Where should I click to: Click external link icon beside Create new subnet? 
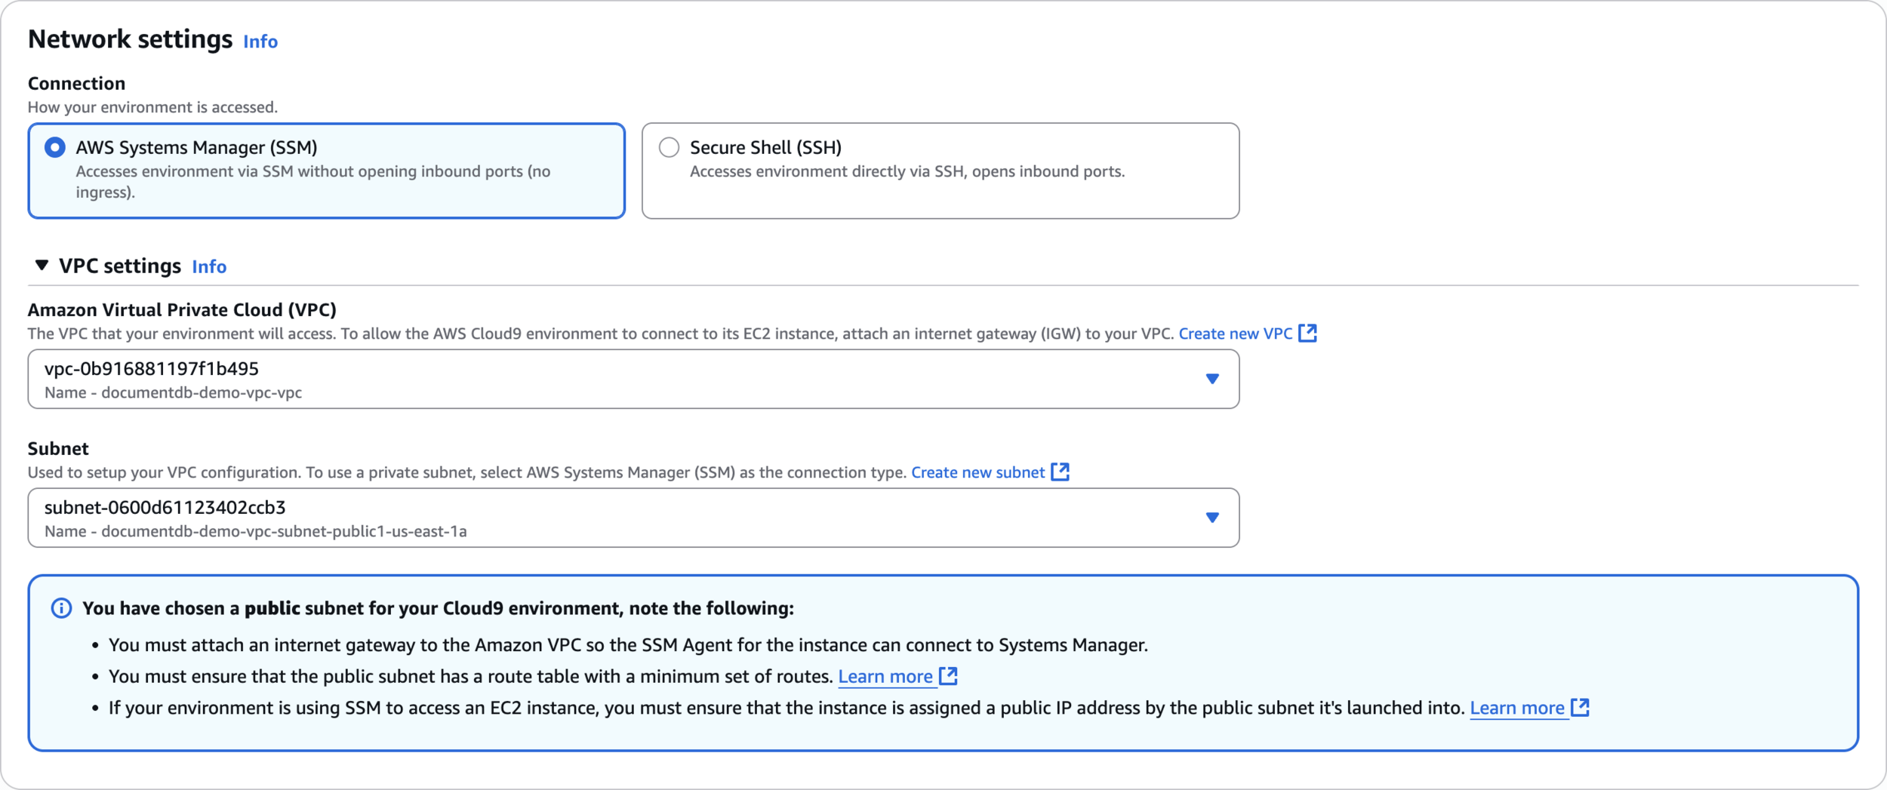[1060, 472]
